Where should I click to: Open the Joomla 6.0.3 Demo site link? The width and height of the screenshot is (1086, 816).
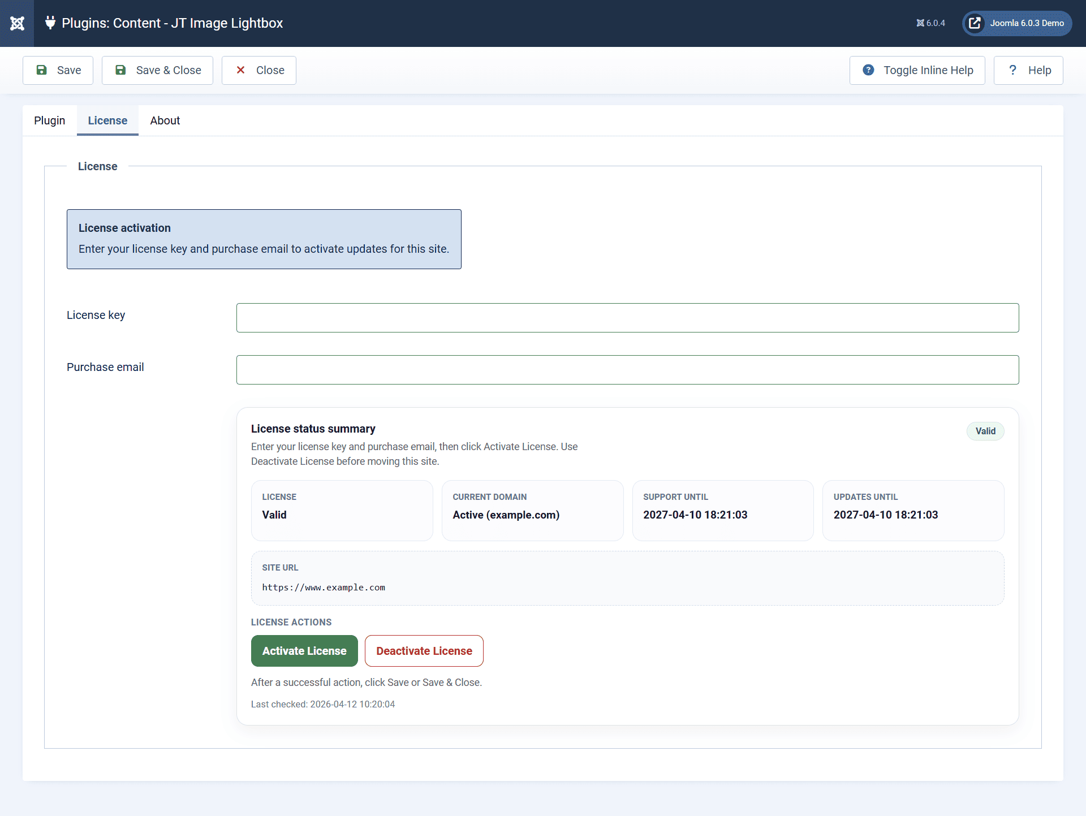tap(1017, 23)
